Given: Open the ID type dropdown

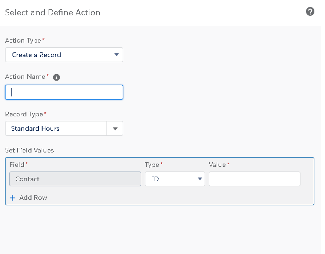Looking at the screenshot, I should click(175, 179).
